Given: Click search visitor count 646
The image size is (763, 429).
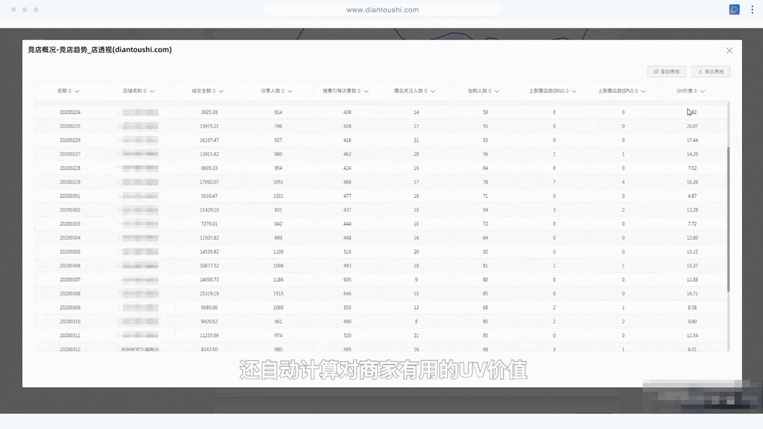Looking at the screenshot, I should pos(348,294).
